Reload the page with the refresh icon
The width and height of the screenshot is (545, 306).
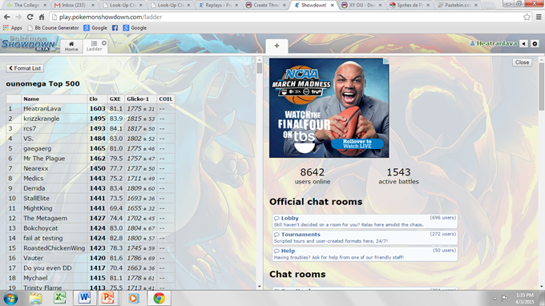pyautogui.click(x=30, y=17)
